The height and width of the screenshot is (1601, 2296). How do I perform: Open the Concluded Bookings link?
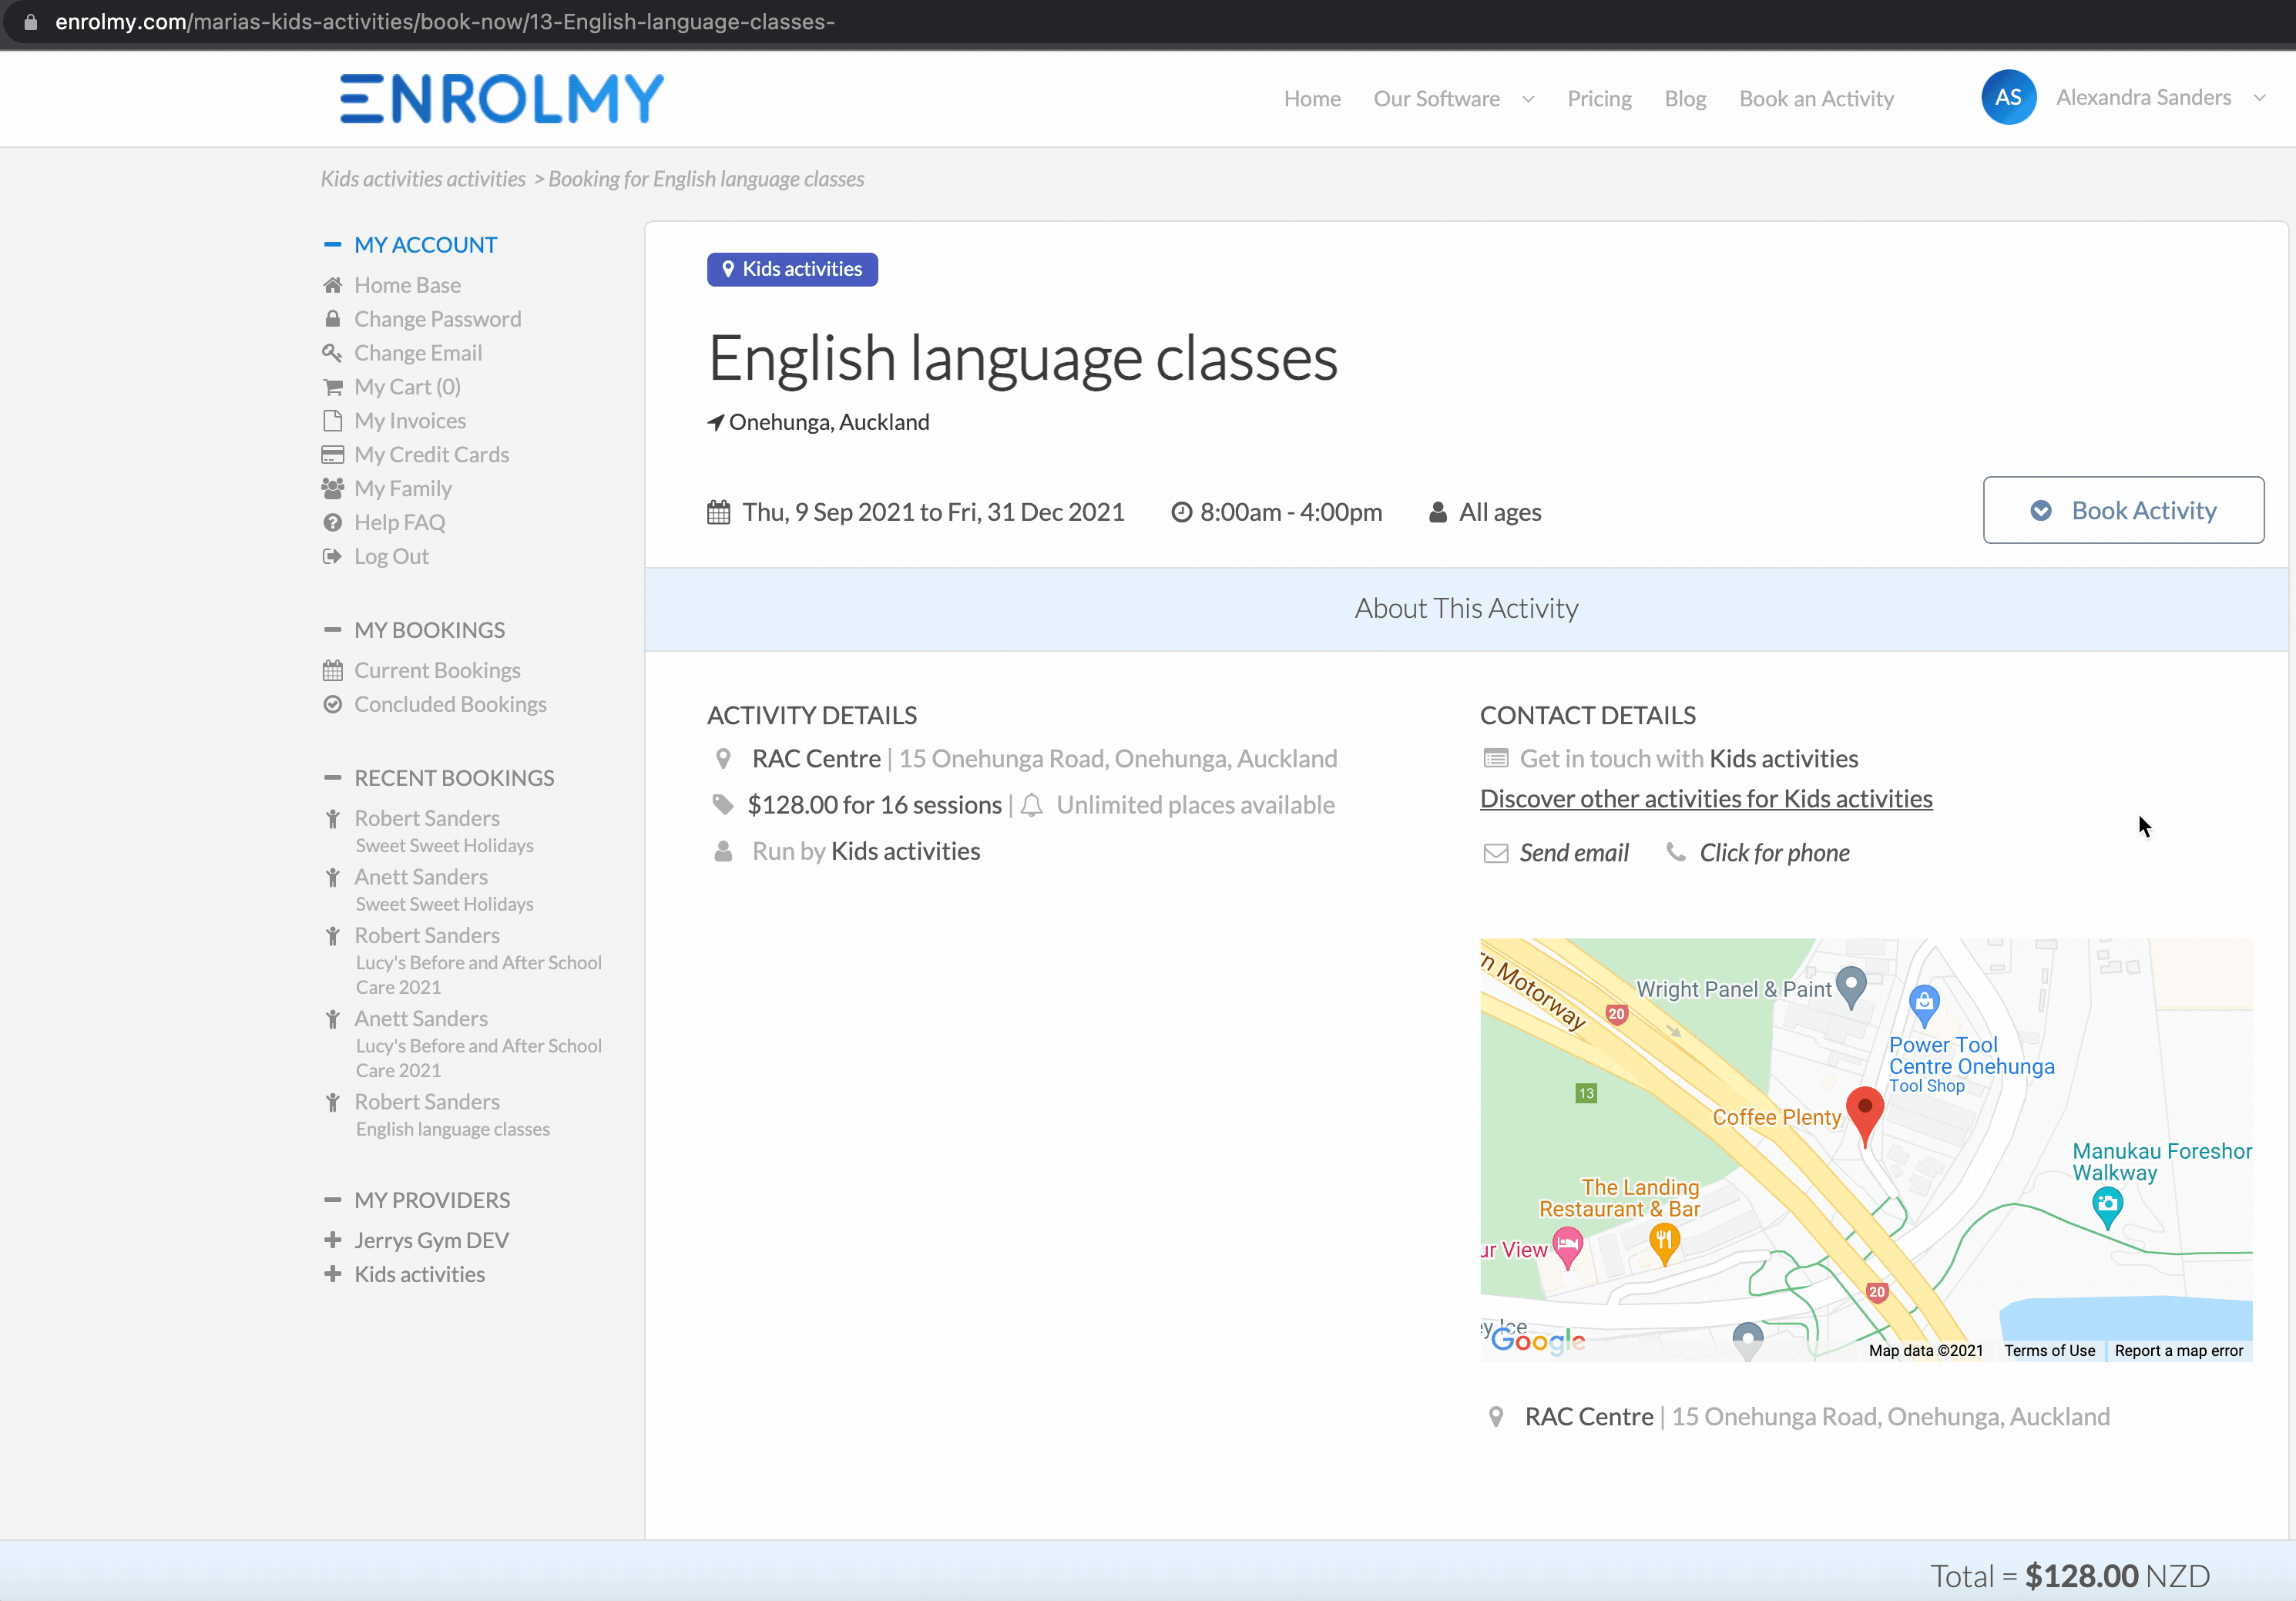(x=450, y=704)
